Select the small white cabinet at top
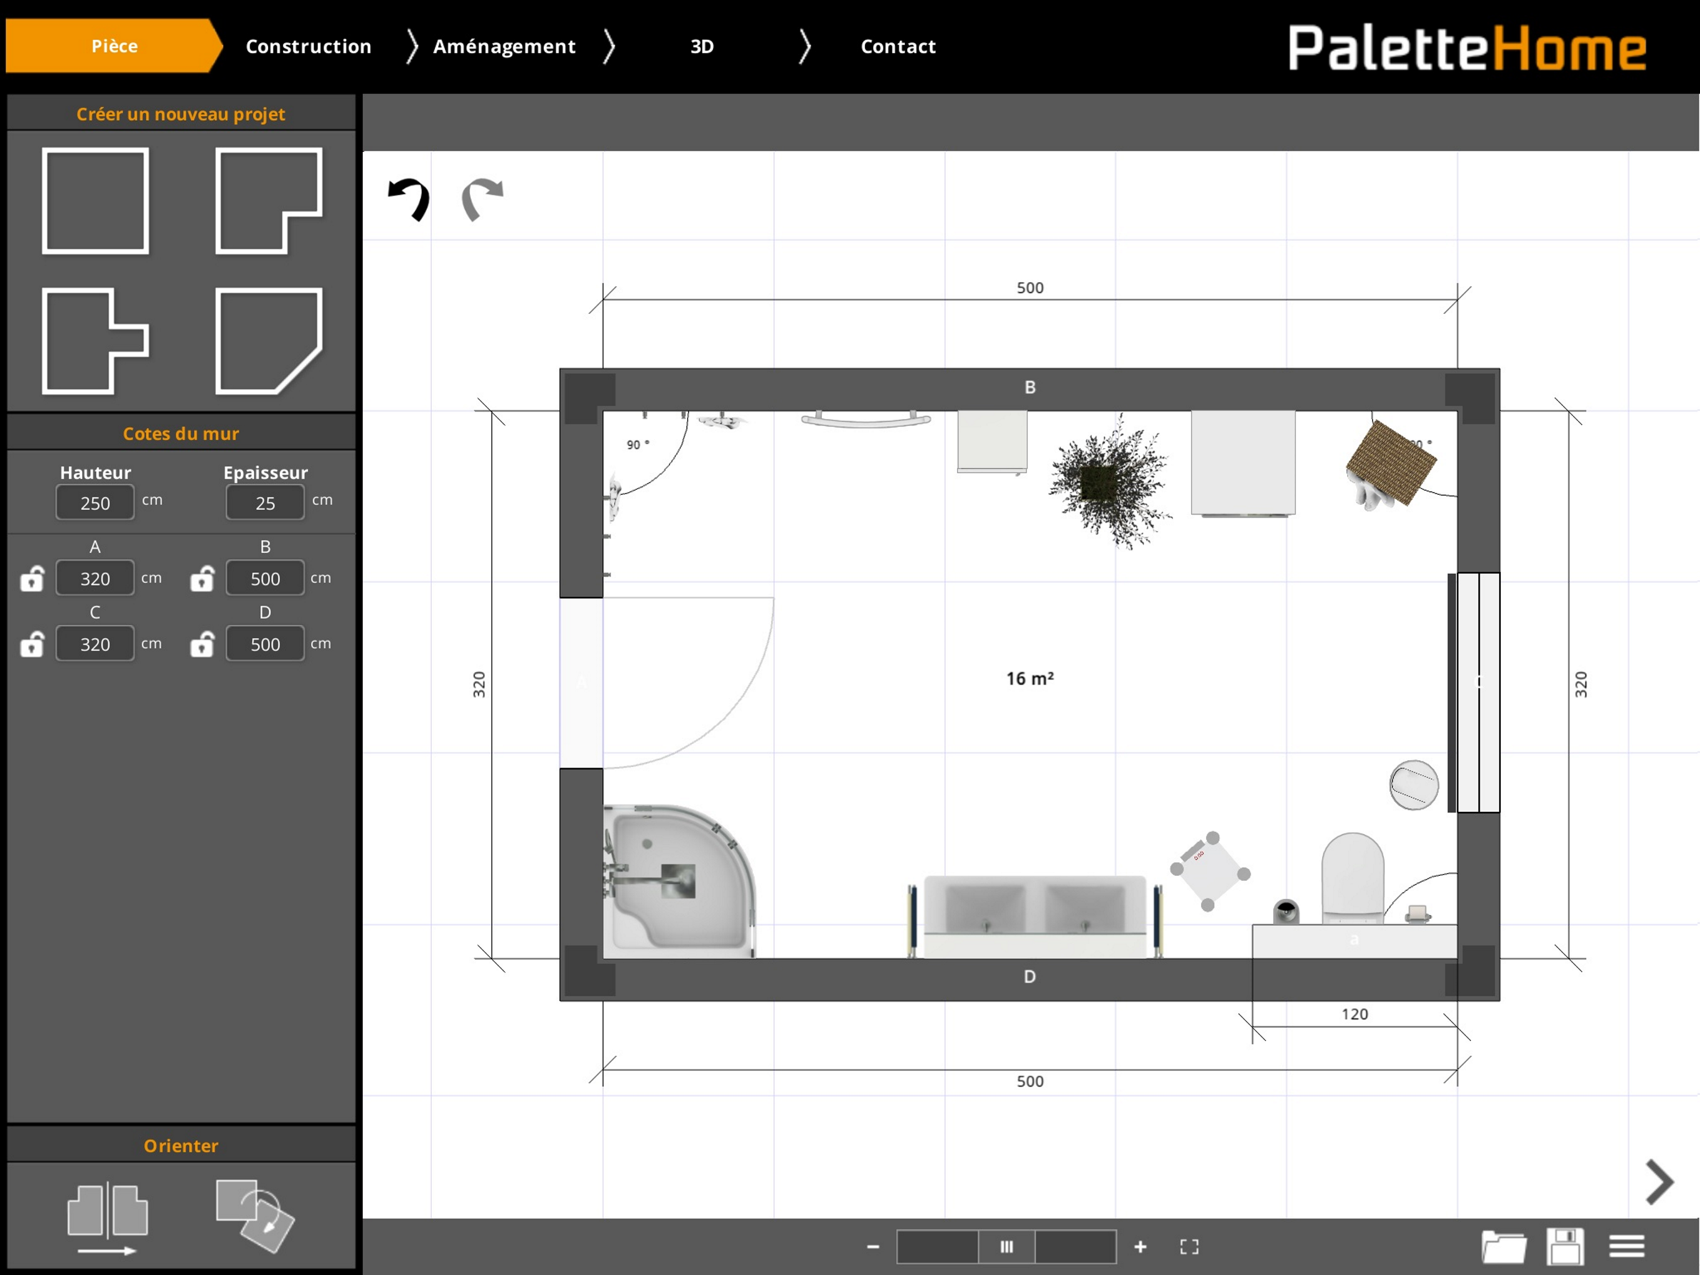 (x=992, y=442)
